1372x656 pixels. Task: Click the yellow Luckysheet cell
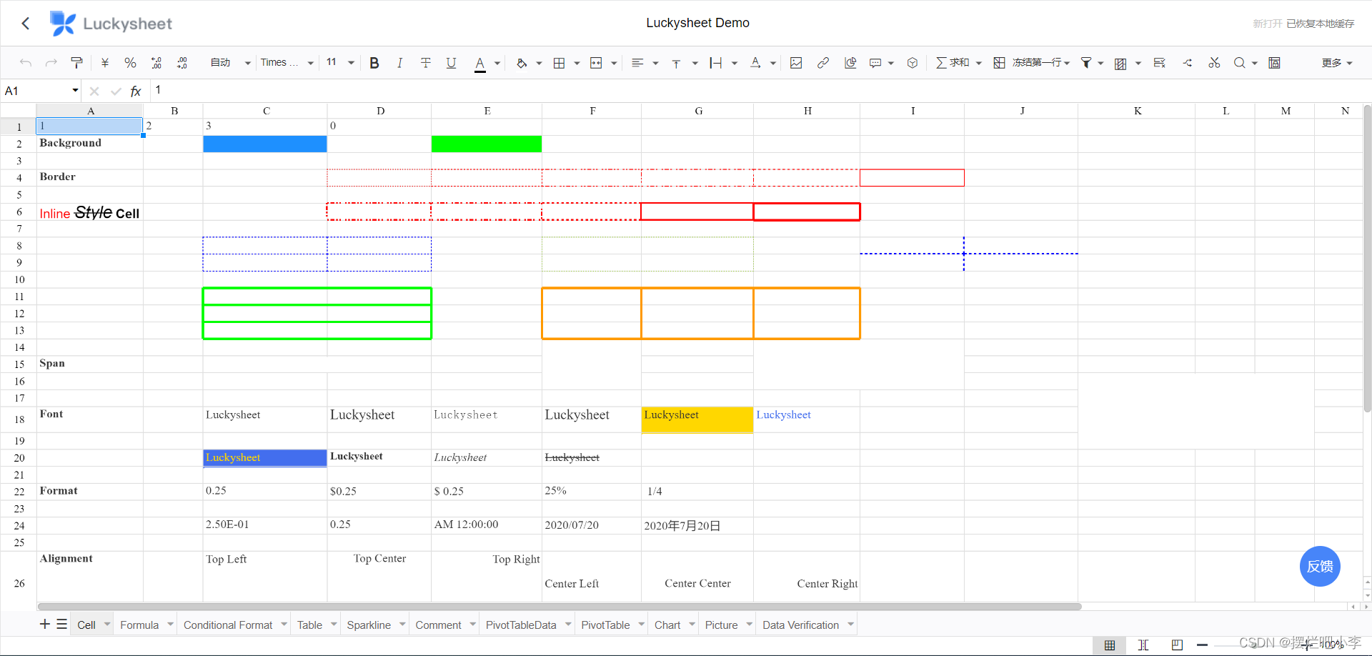(x=697, y=419)
